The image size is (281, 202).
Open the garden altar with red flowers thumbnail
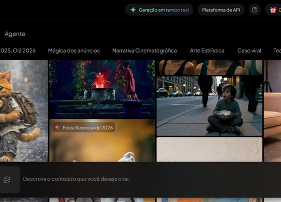tap(102, 89)
